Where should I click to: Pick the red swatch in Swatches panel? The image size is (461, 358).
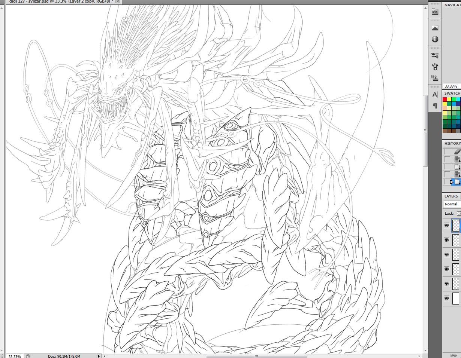click(x=445, y=100)
